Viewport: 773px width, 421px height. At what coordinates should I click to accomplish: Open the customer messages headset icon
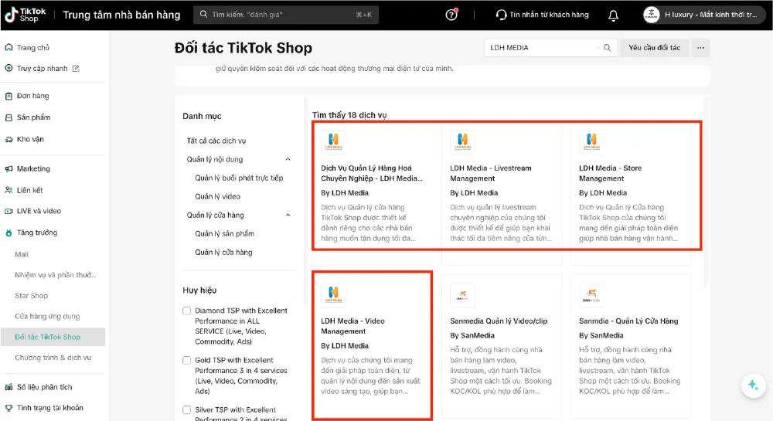(x=501, y=15)
